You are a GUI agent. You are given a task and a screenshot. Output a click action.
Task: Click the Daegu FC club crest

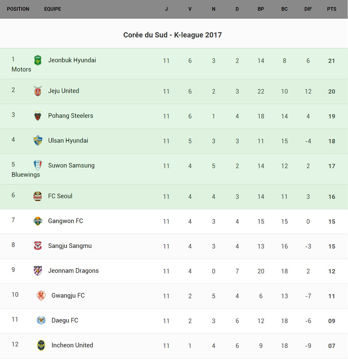point(41,320)
